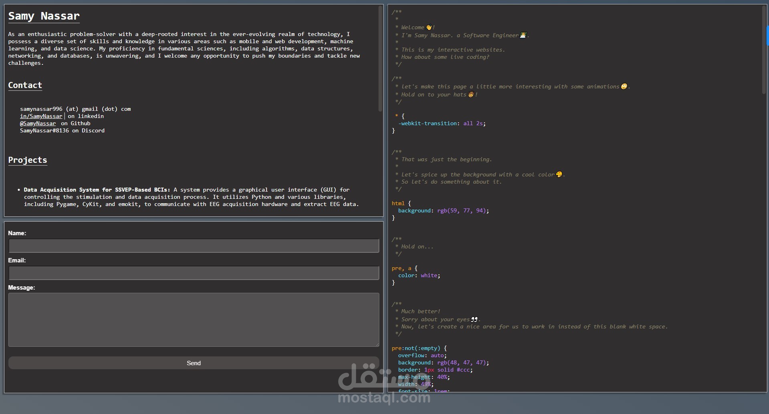Click the emoji after 'Hold on to your hats'

(471, 94)
